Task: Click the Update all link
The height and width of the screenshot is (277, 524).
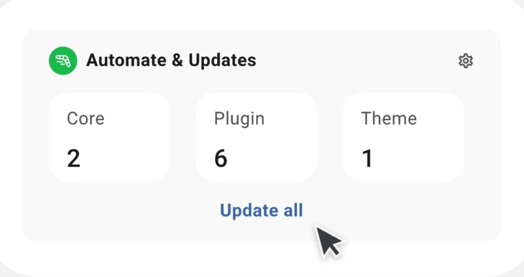Action: pos(261,211)
